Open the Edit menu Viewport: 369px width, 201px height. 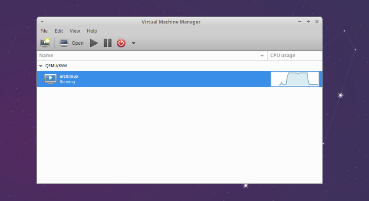[x=59, y=31]
